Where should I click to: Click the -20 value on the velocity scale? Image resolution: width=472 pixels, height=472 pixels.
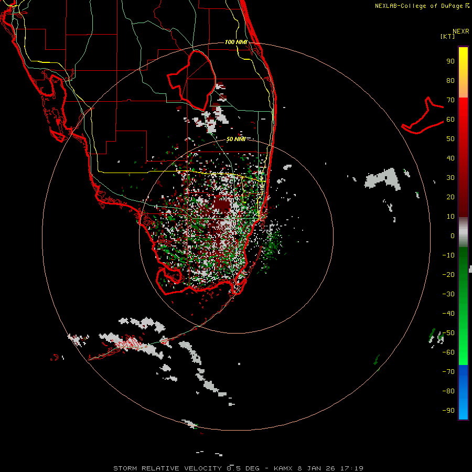[x=448, y=274]
